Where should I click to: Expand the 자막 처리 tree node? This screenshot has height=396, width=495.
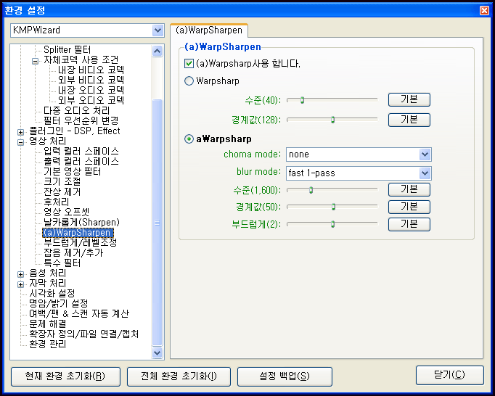[x=21, y=284]
